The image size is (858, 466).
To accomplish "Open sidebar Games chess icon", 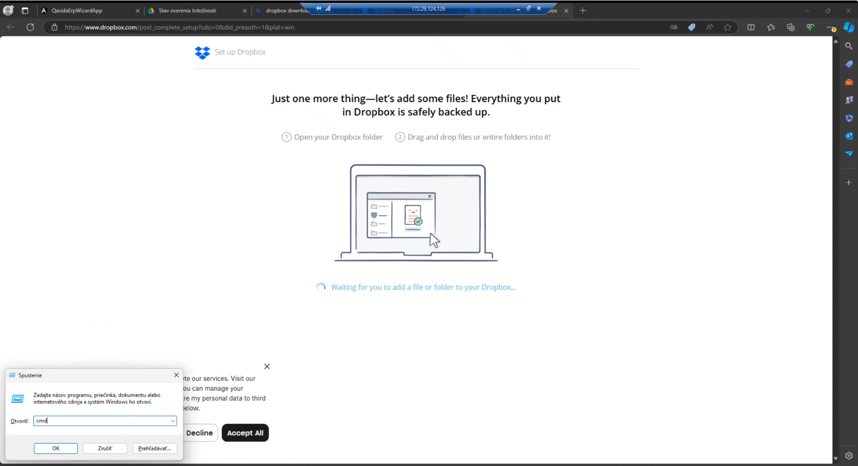I will [x=849, y=100].
